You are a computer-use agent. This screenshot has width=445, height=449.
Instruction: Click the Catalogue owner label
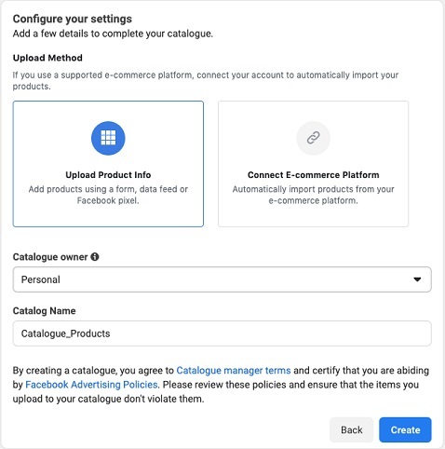tap(50, 257)
